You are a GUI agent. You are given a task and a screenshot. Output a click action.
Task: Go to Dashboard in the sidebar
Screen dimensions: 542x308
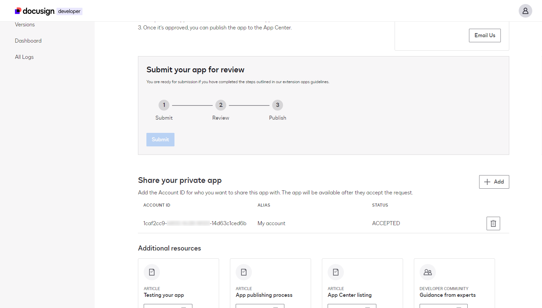28,41
